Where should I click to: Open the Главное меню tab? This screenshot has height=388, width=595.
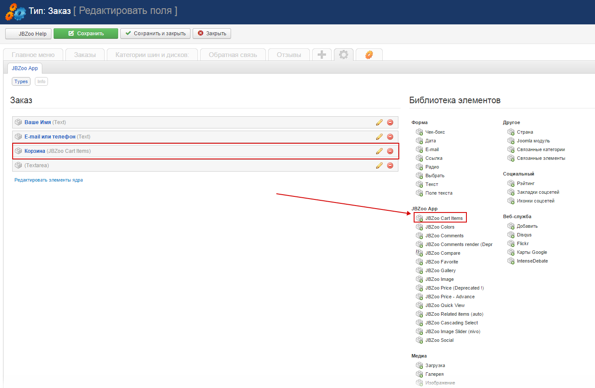tap(33, 55)
